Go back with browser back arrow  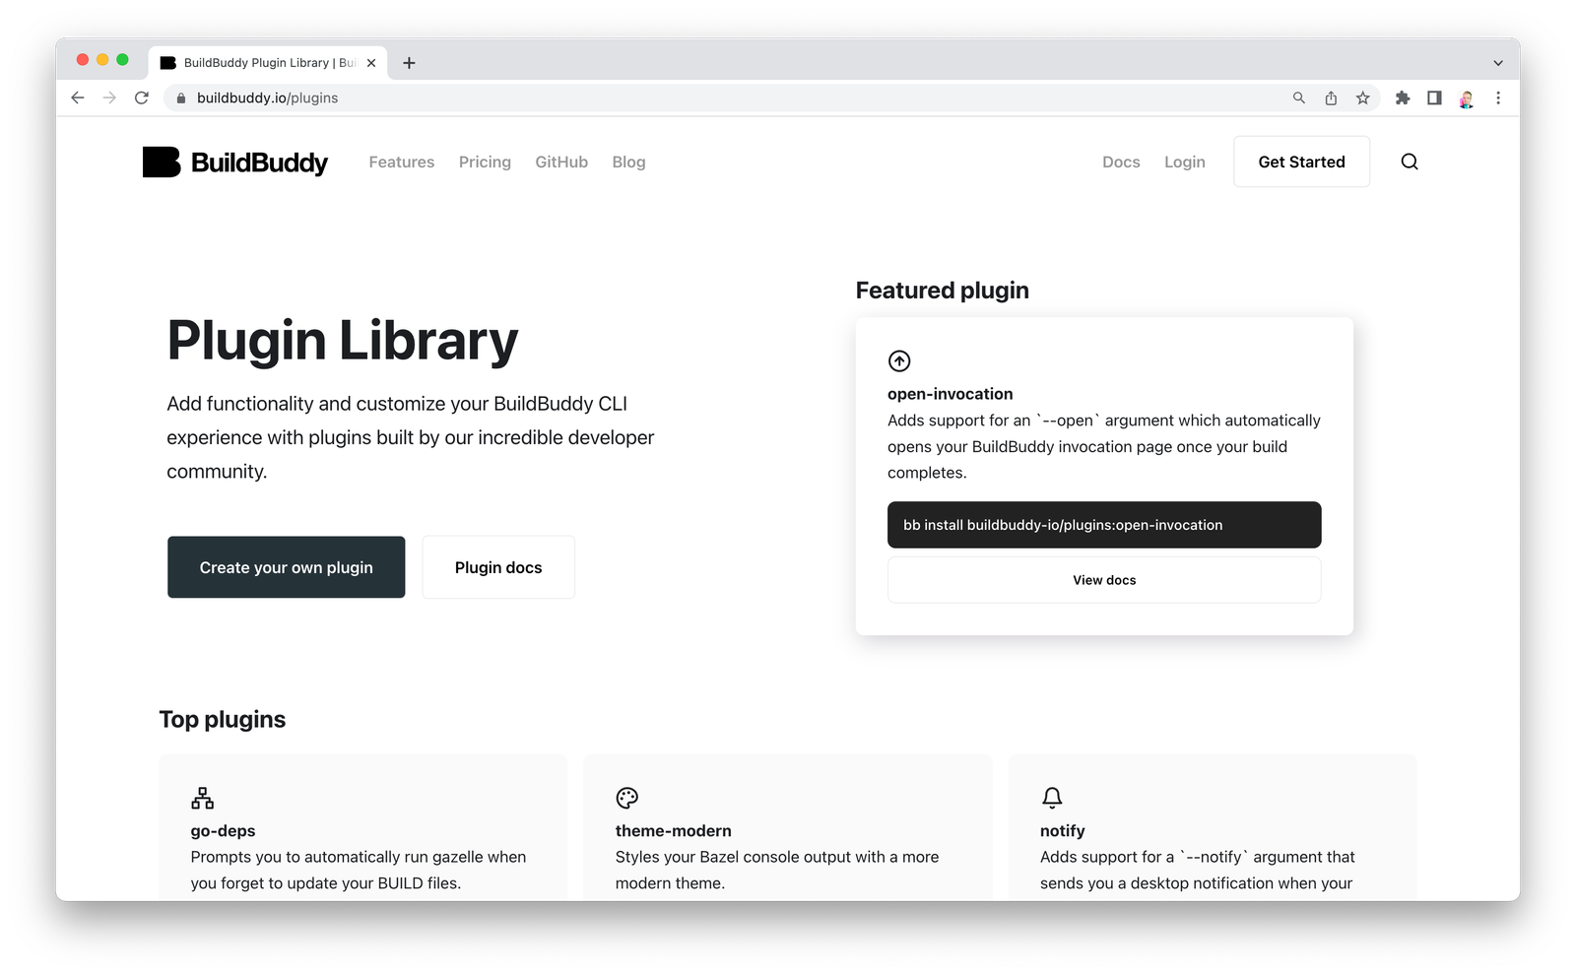point(78,97)
